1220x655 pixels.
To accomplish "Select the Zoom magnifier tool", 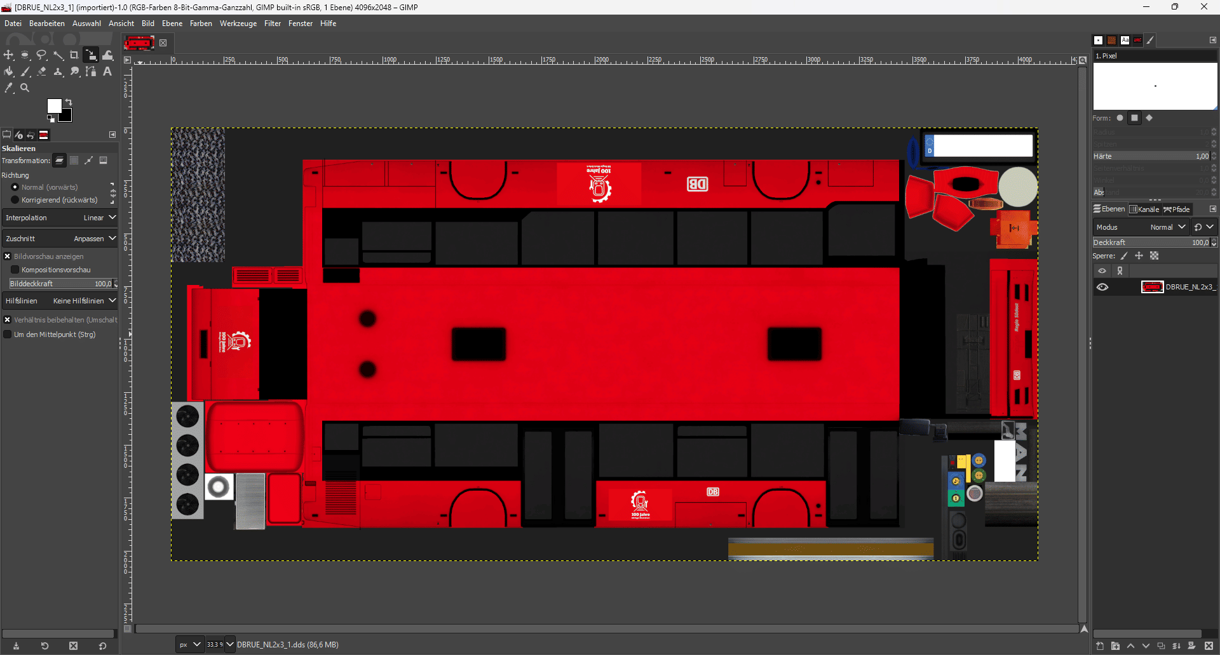I will coord(25,88).
